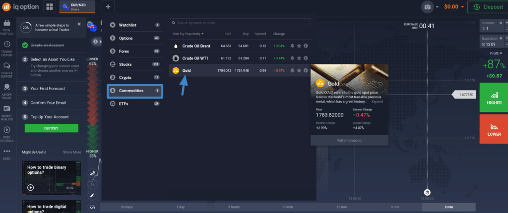Screen dimensions: 508x213
Task: Select Watchlist category
Action: point(135,25)
